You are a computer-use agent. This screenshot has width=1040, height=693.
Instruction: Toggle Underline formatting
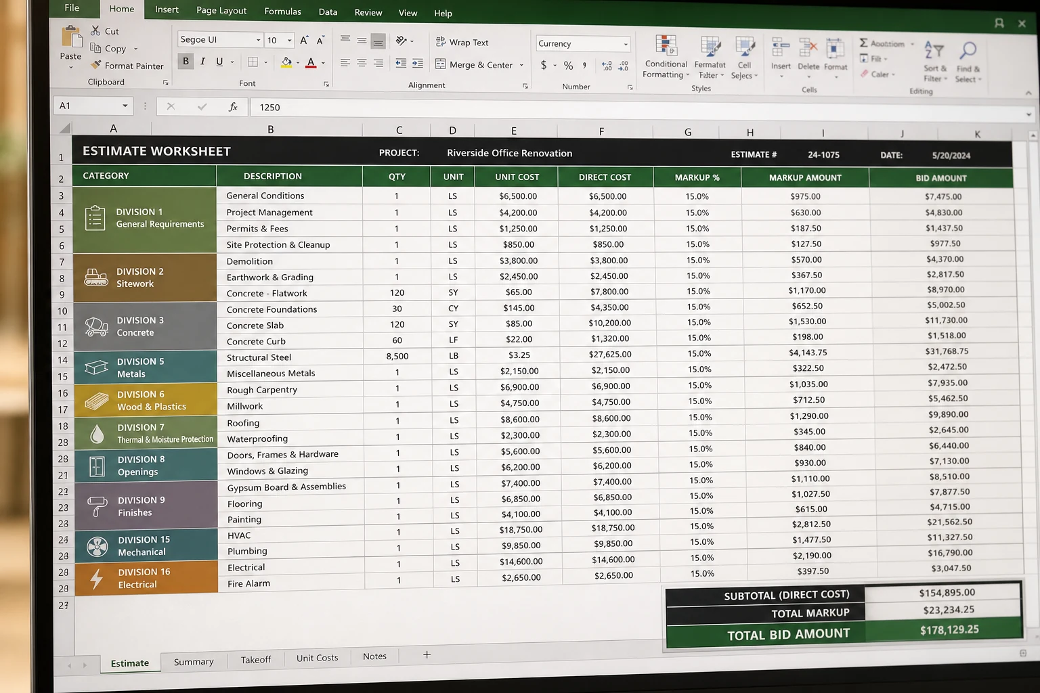tap(219, 61)
